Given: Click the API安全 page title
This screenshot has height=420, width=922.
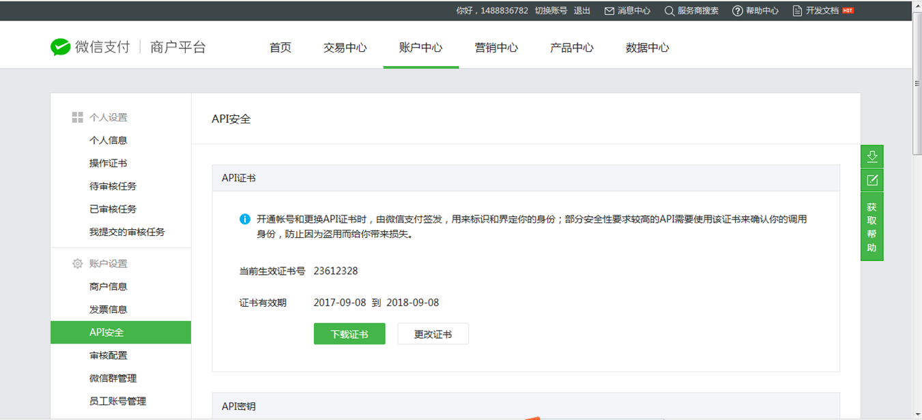Looking at the screenshot, I should point(231,119).
